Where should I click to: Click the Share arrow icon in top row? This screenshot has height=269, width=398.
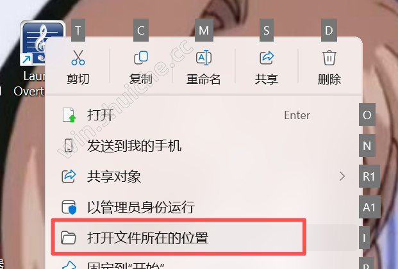coord(267,58)
